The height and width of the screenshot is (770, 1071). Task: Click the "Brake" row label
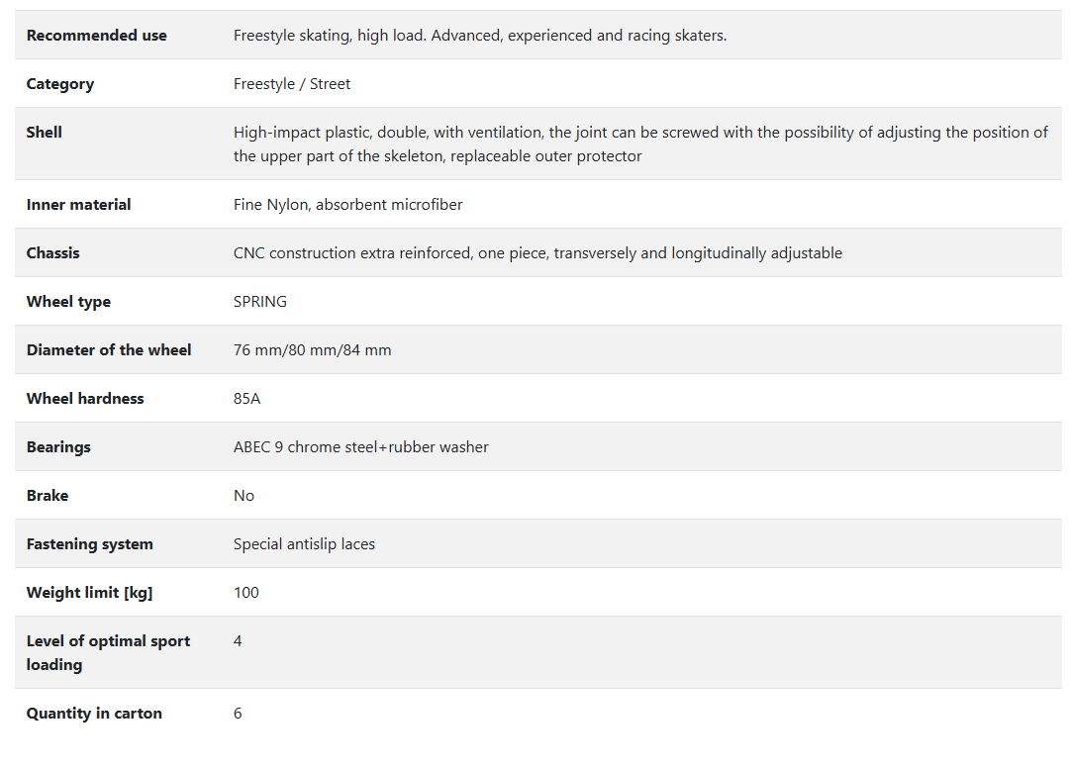(48, 496)
